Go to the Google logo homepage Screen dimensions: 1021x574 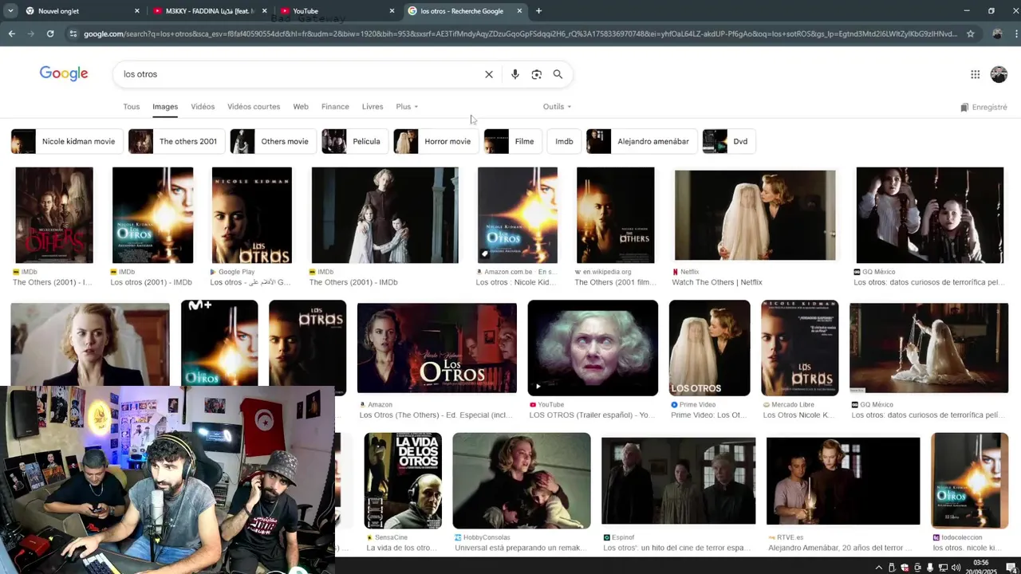(64, 74)
